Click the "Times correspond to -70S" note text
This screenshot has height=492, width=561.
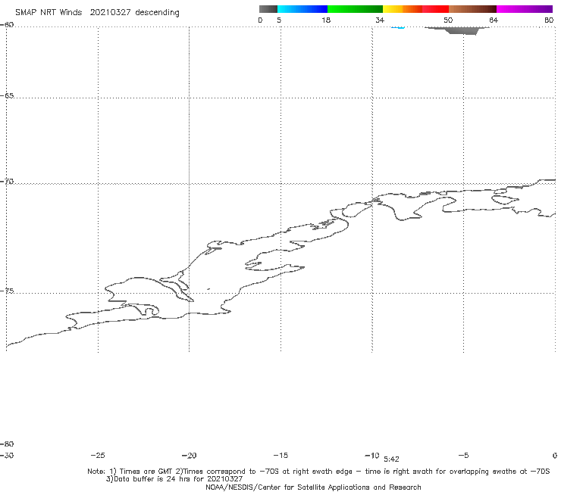(231, 472)
